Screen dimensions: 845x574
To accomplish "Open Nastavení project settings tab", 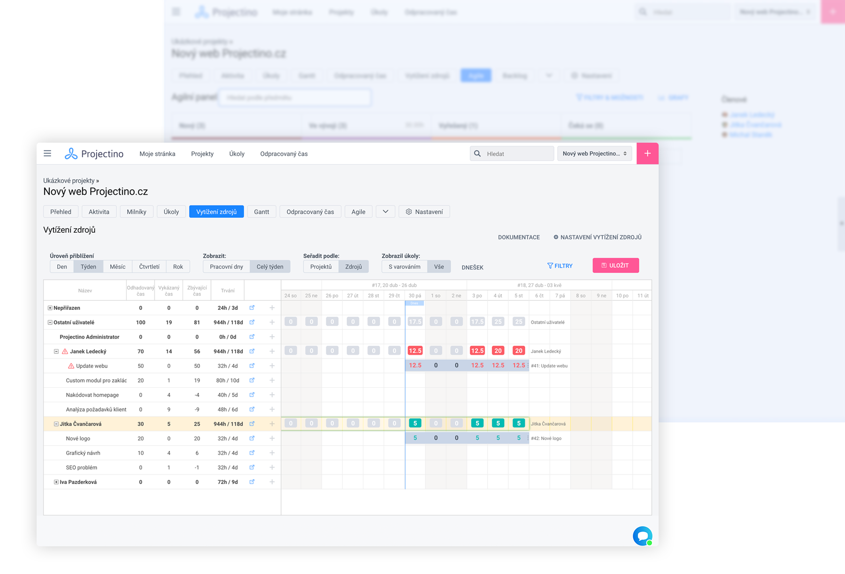I will coord(424,212).
